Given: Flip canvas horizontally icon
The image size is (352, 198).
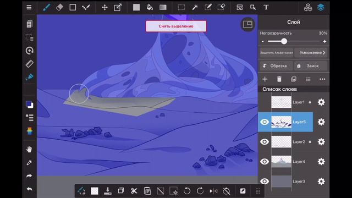Looking at the screenshot, I should click(x=213, y=191).
